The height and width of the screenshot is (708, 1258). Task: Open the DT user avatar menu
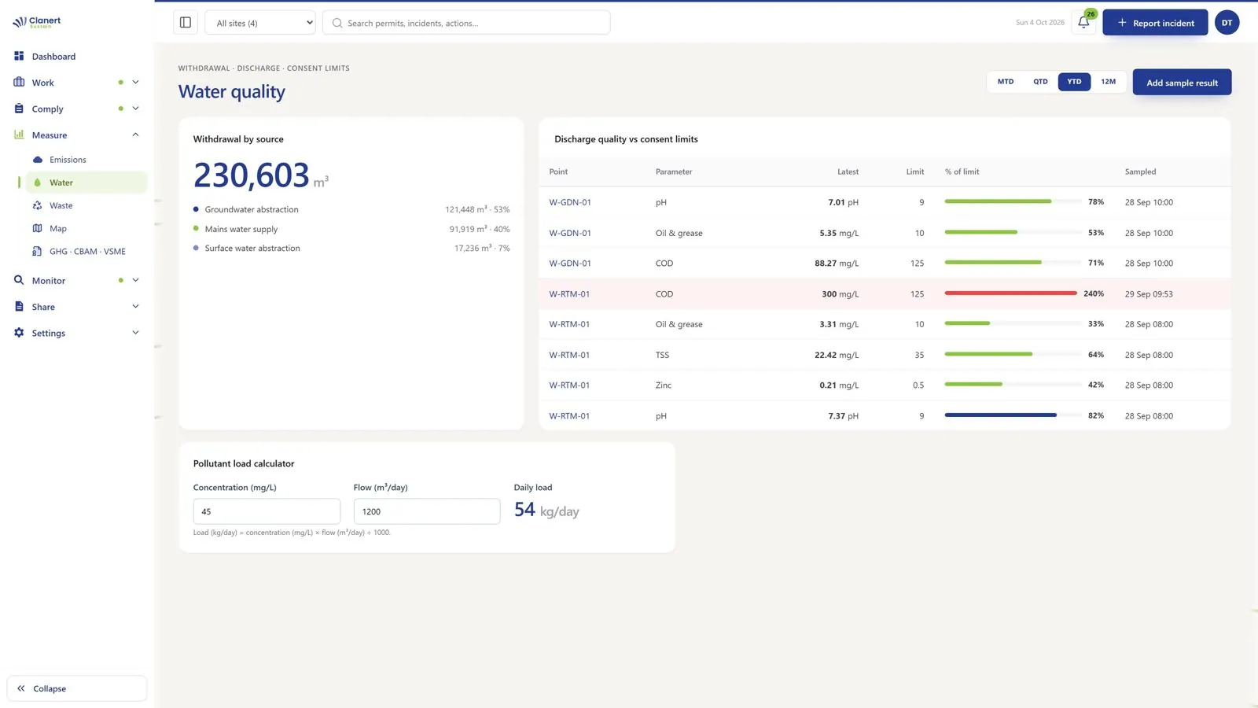tap(1227, 23)
